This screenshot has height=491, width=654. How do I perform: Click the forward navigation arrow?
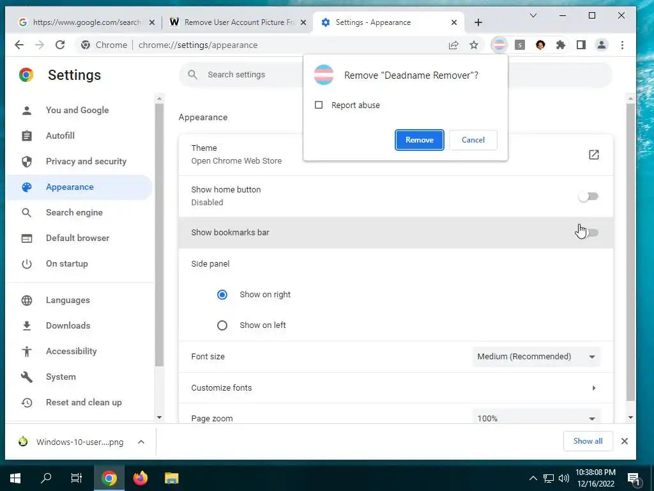[x=40, y=45]
